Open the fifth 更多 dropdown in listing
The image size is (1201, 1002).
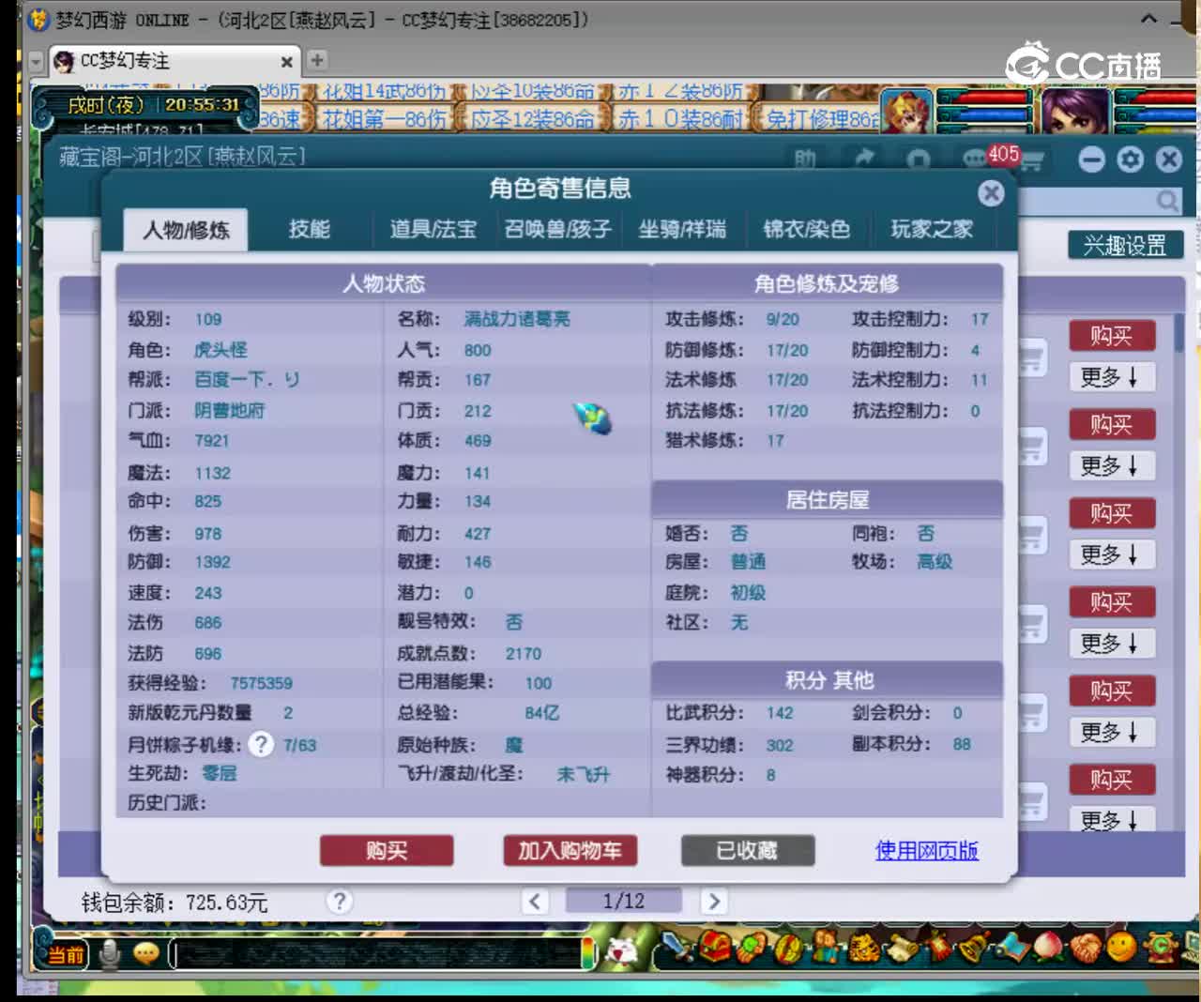(1111, 732)
